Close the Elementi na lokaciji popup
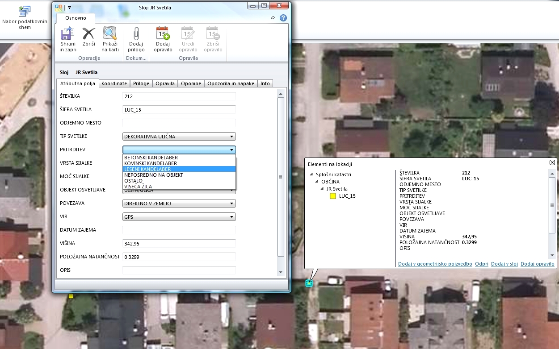This screenshot has width=559, height=349. click(x=552, y=163)
